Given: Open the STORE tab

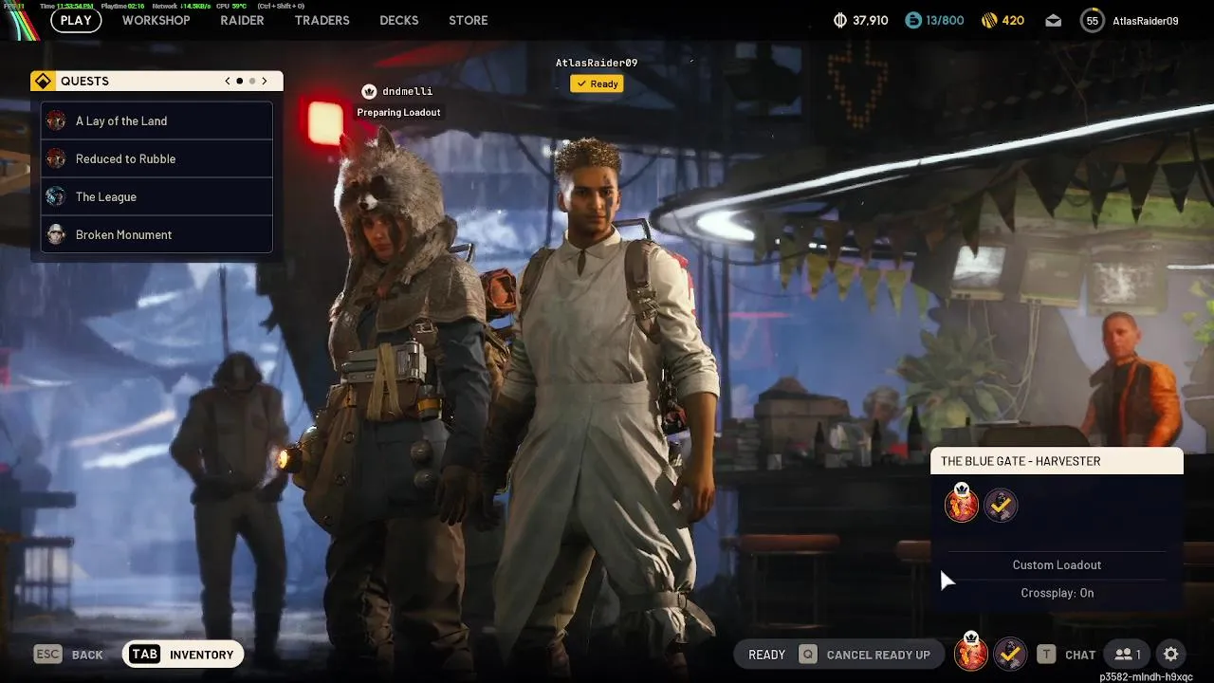Looking at the screenshot, I should coord(469,20).
